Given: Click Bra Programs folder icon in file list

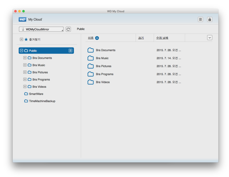Looking at the screenshot, I should [91, 74].
